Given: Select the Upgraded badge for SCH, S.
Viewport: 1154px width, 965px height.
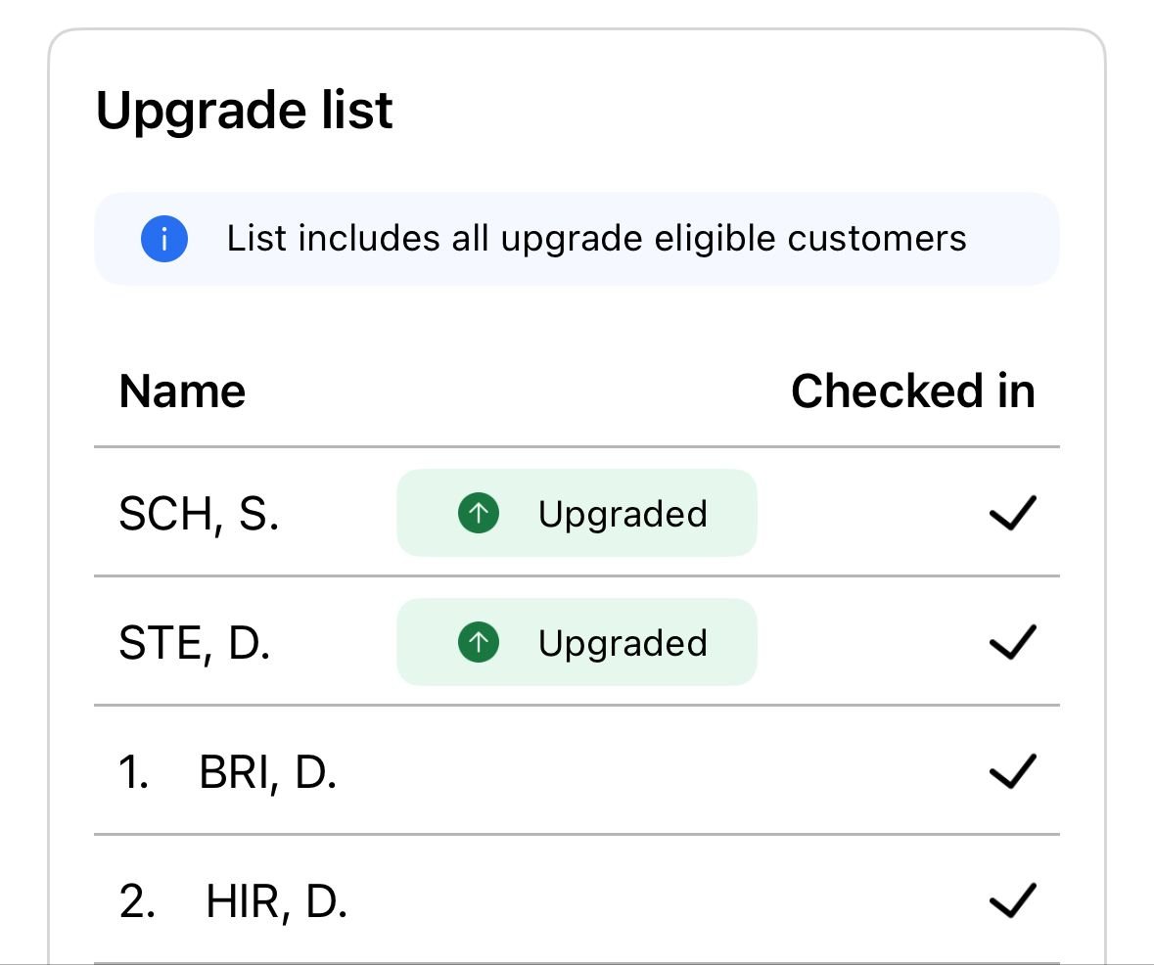Looking at the screenshot, I should coord(577,514).
